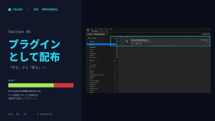Click the Plugin Directories button
The image size is (215, 121).
(x=99, y=34)
